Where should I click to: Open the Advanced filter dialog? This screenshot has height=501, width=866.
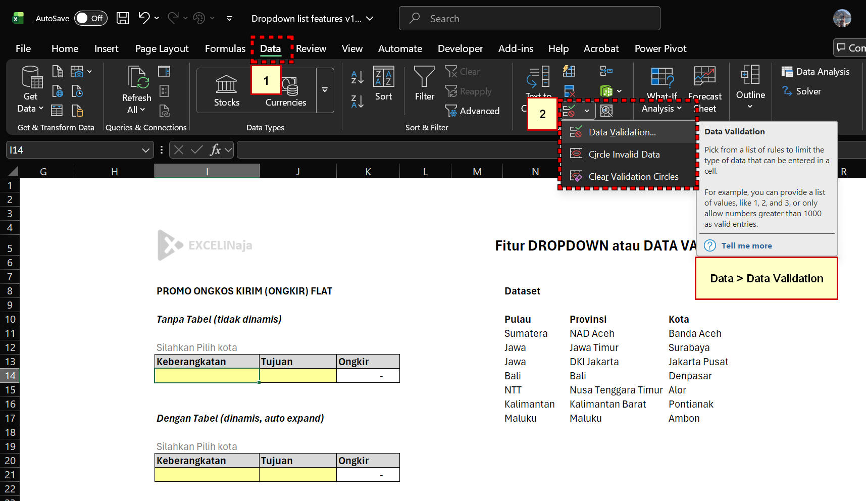(473, 111)
